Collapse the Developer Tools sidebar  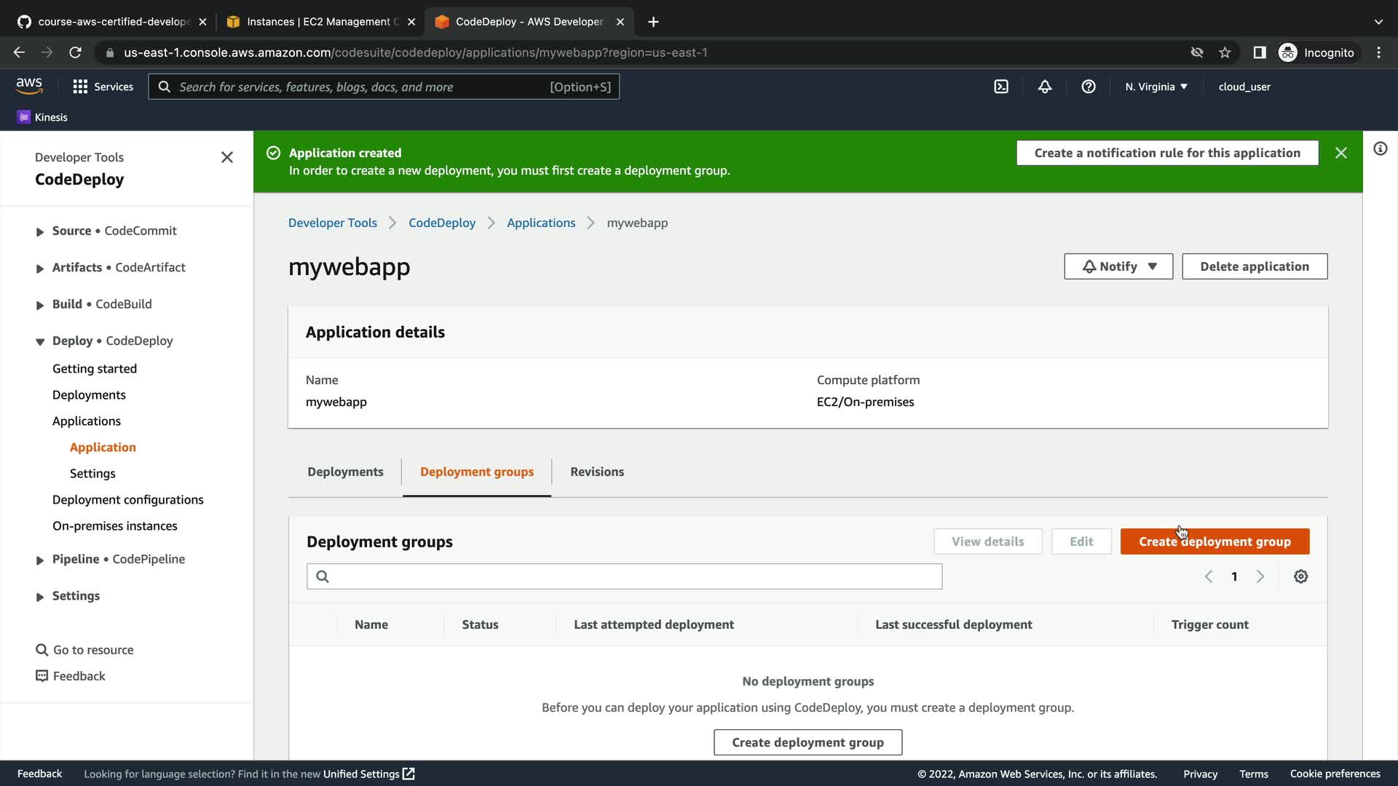click(227, 157)
